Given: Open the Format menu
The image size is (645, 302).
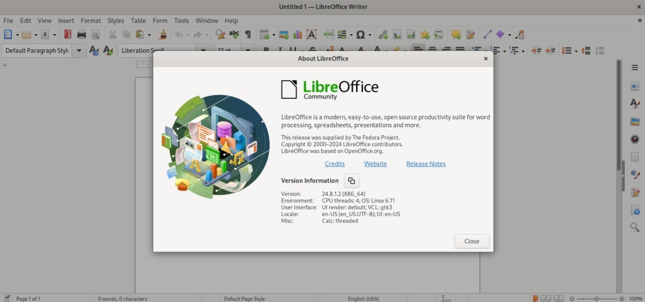Looking at the screenshot, I should [x=91, y=20].
